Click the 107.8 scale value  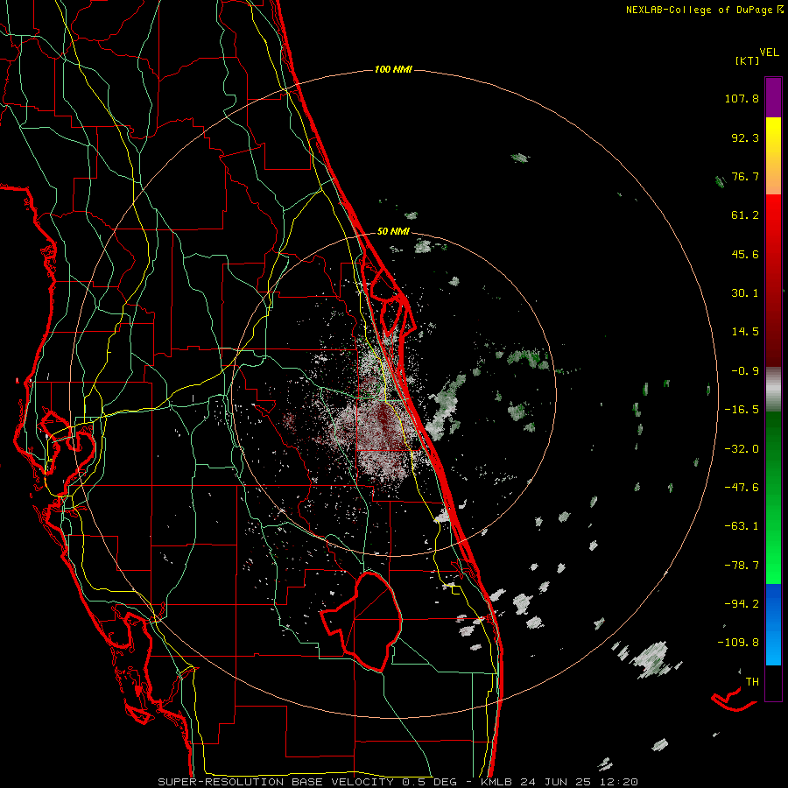coord(742,98)
